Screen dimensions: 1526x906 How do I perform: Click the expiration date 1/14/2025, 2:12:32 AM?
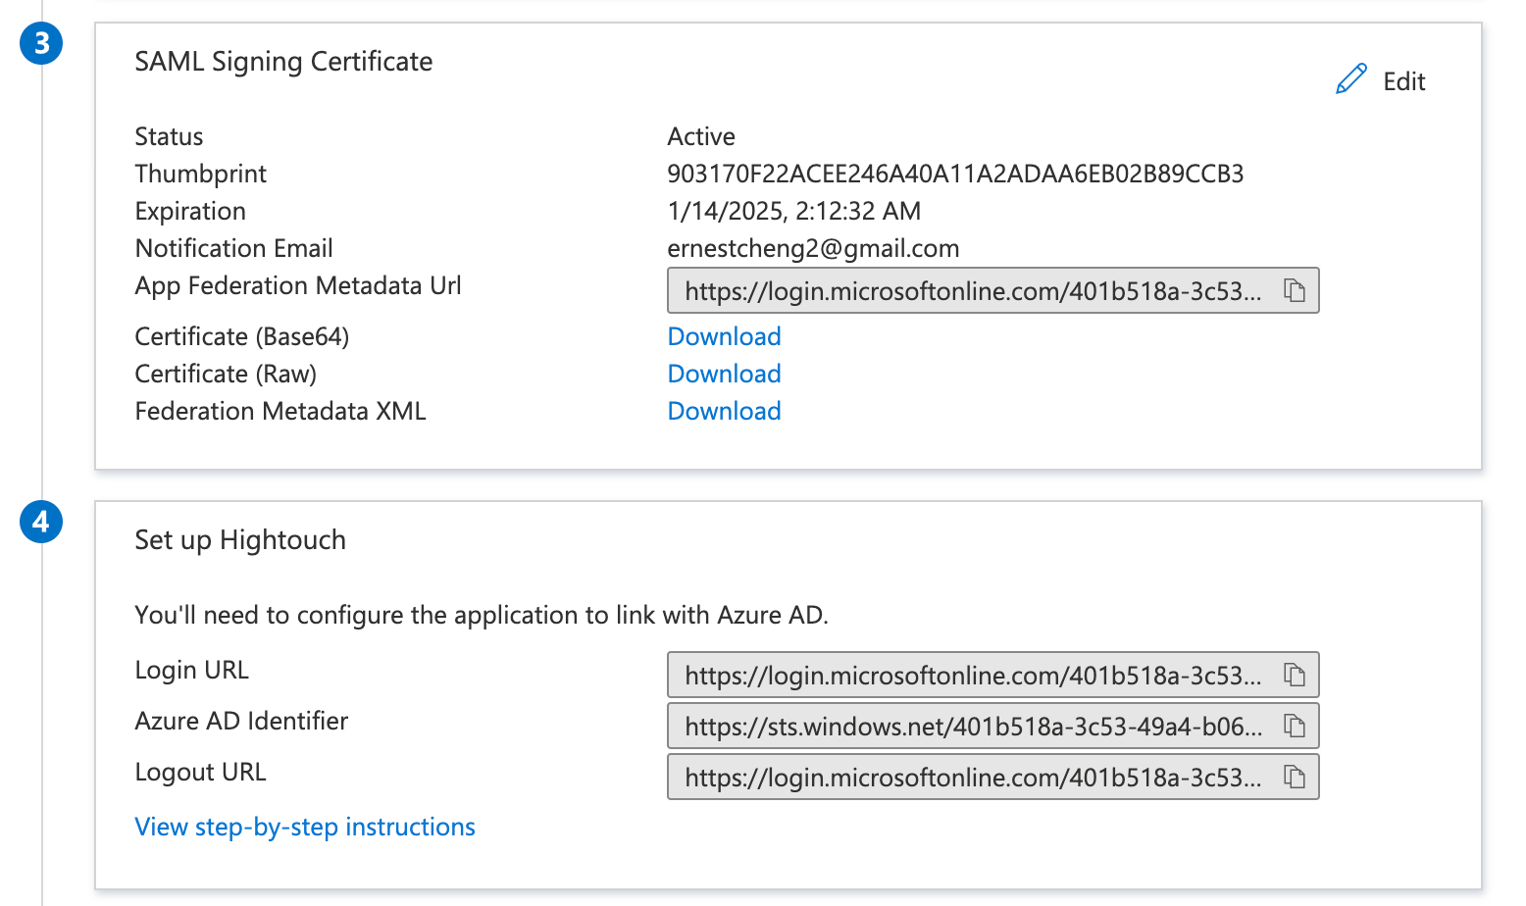click(x=794, y=211)
